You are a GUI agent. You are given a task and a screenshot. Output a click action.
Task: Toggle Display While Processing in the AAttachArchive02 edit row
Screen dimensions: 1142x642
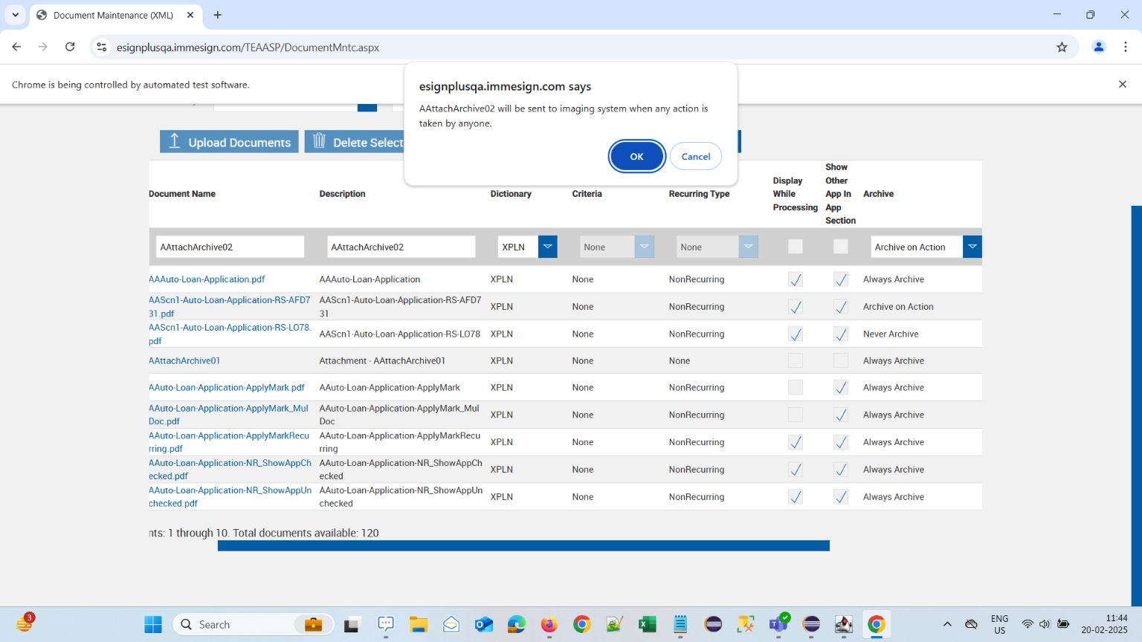(x=796, y=247)
